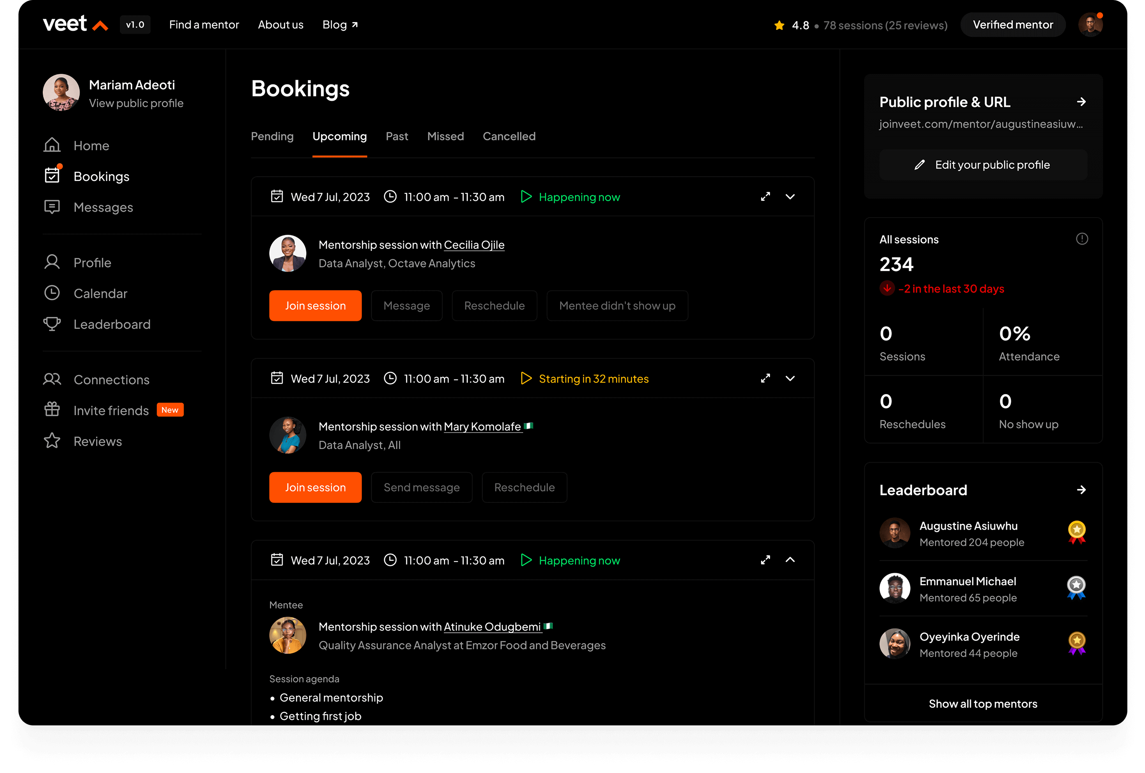Open the Leaderboard trophy item in sidebar
Screen dimensions: 1145x773
tap(111, 324)
